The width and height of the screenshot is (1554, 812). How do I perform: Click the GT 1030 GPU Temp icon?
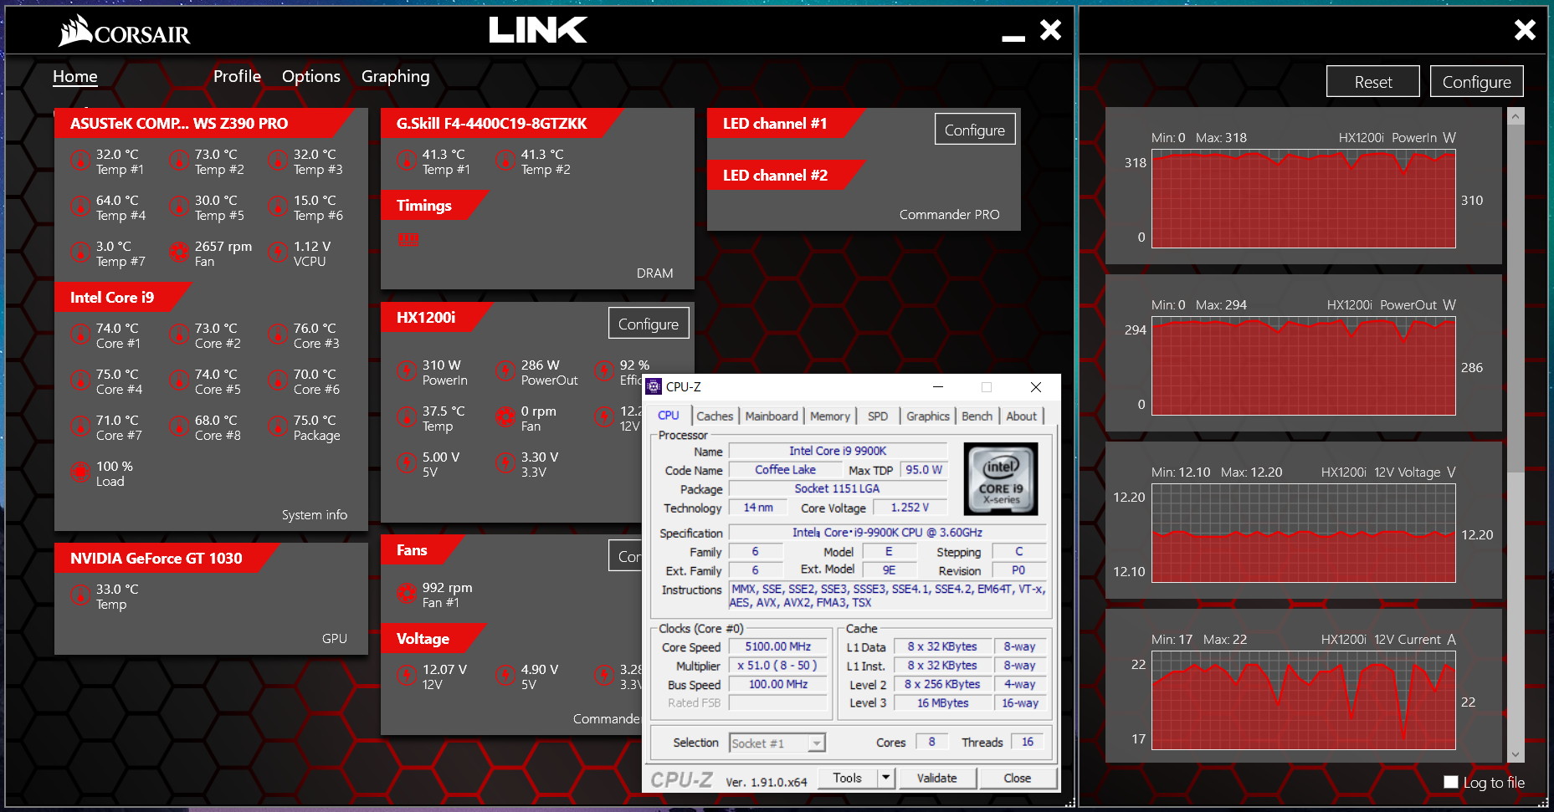coord(80,595)
